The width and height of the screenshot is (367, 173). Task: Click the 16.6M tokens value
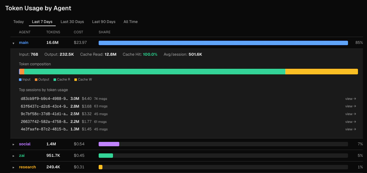[x=52, y=43]
